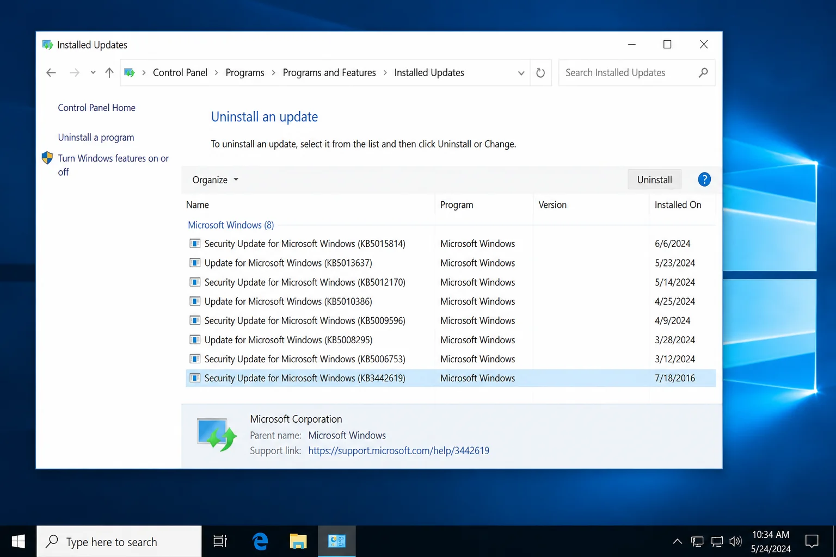
Task: Click icon next to KB5009596 update
Action: pos(195,320)
